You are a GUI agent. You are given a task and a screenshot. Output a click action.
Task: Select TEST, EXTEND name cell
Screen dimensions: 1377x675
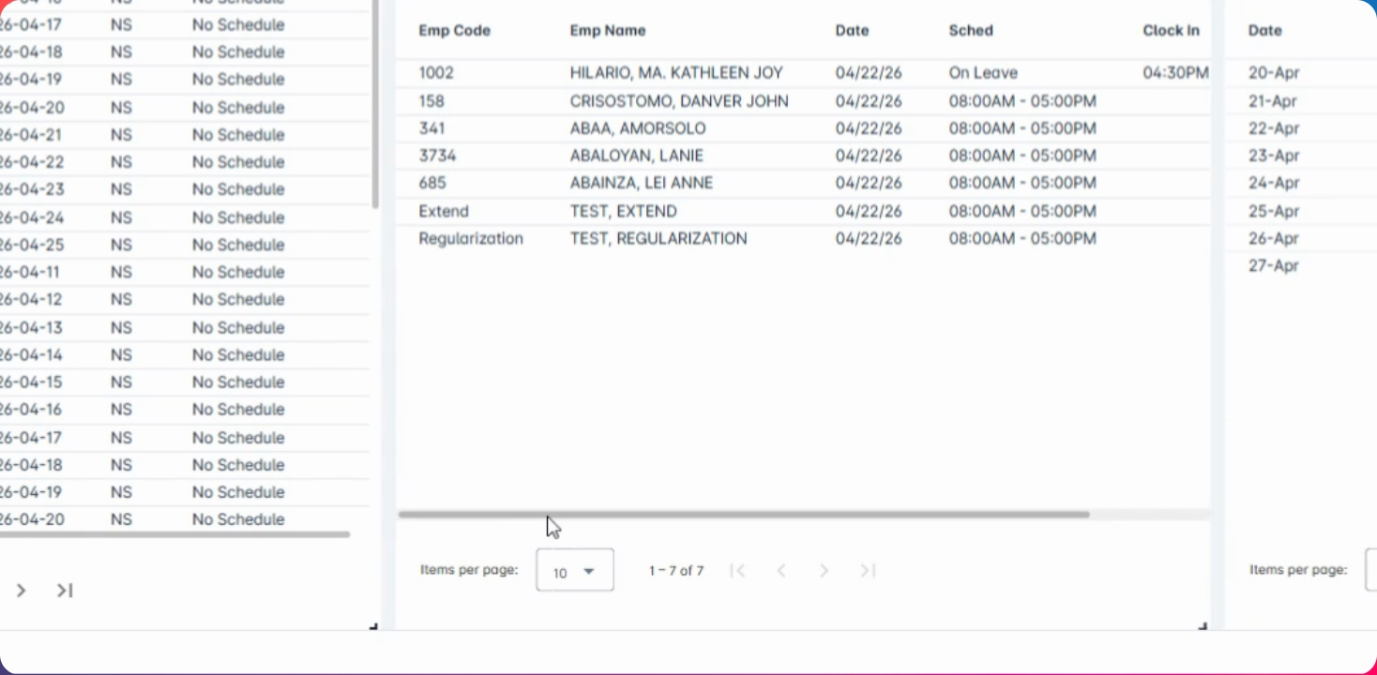[624, 211]
